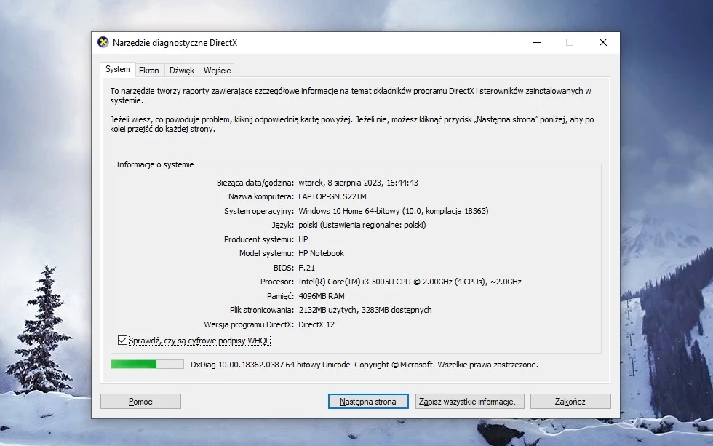Click the date value wtorek, 8 sierpnia 2023

(358, 183)
